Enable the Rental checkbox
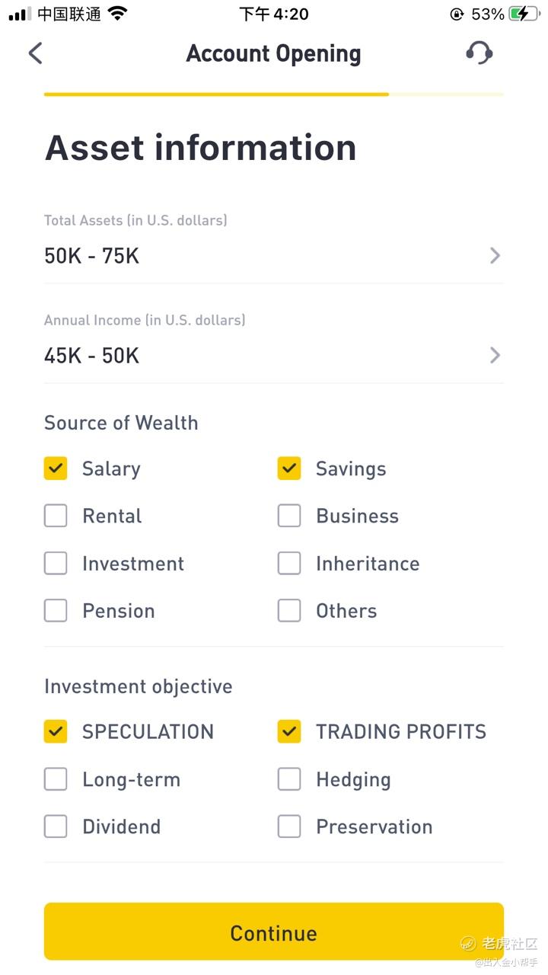Viewport: 548px width, 975px height. 56,516
